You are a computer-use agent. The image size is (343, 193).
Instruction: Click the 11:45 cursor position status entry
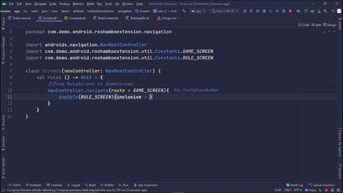click(278, 190)
